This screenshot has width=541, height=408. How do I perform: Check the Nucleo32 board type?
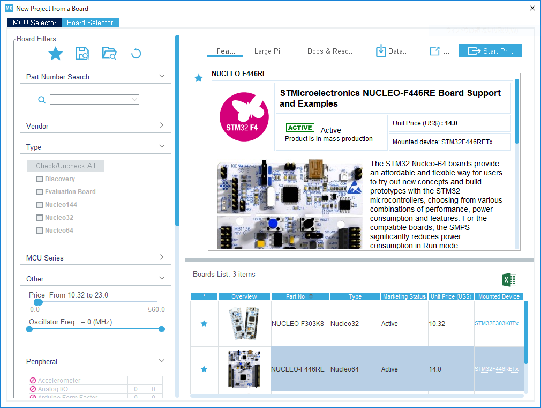tap(40, 218)
